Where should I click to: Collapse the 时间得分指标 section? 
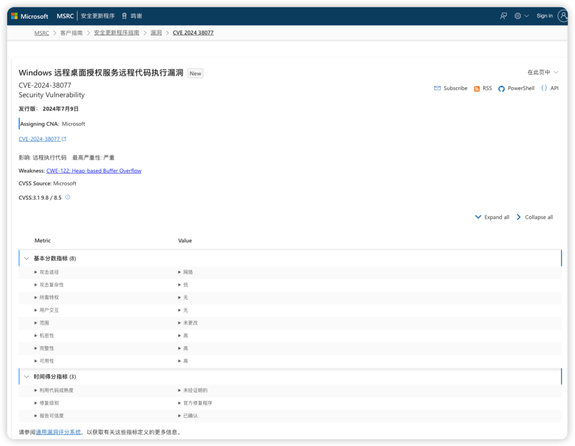point(27,377)
